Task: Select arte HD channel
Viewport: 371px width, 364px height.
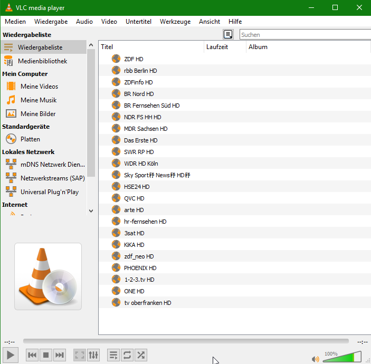Action: pyautogui.click(x=134, y=210)
